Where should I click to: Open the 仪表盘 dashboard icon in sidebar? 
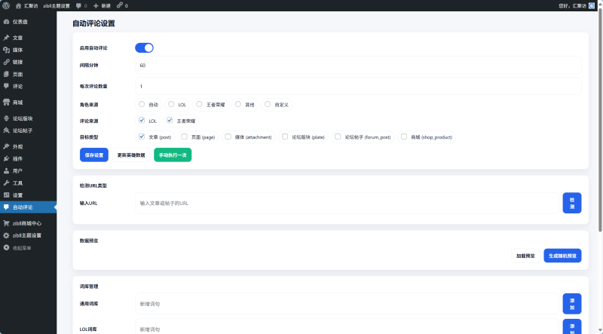tap(7, 21)
